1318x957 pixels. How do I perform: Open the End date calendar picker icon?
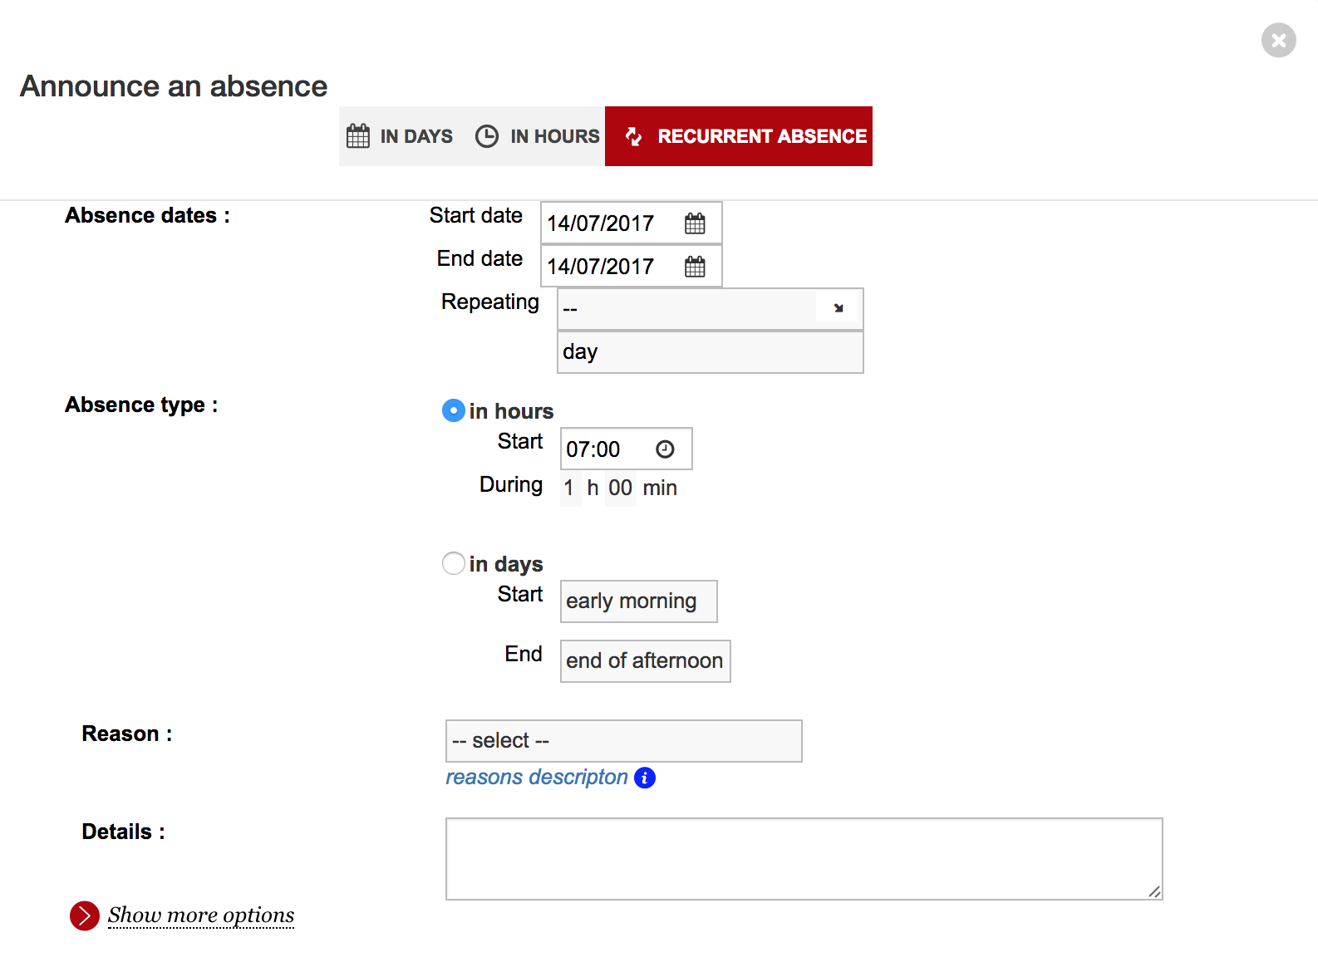[x=695, y=267]
